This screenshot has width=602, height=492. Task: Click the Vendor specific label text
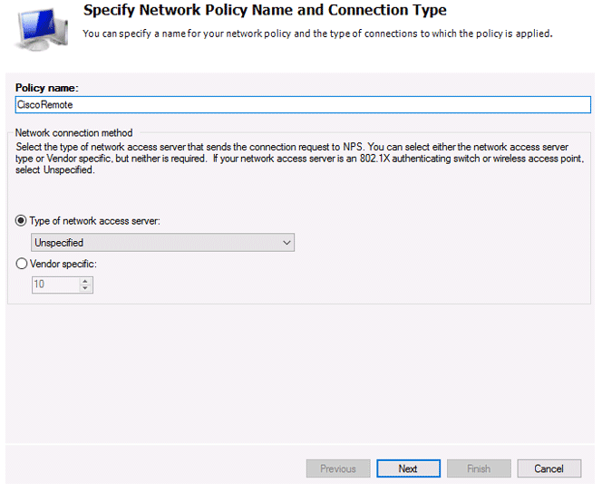click(63, 264)
